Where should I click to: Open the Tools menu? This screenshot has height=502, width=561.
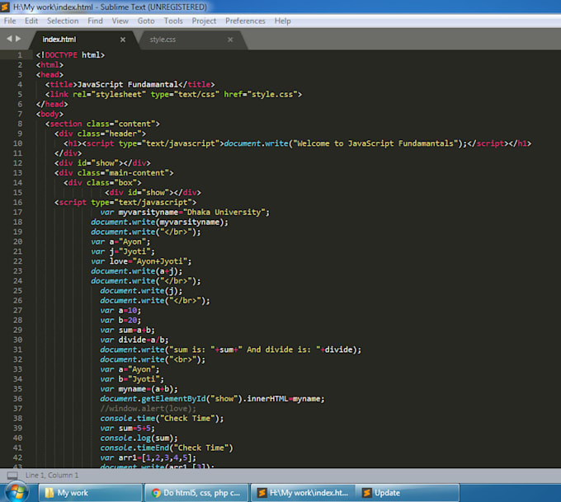173,21
